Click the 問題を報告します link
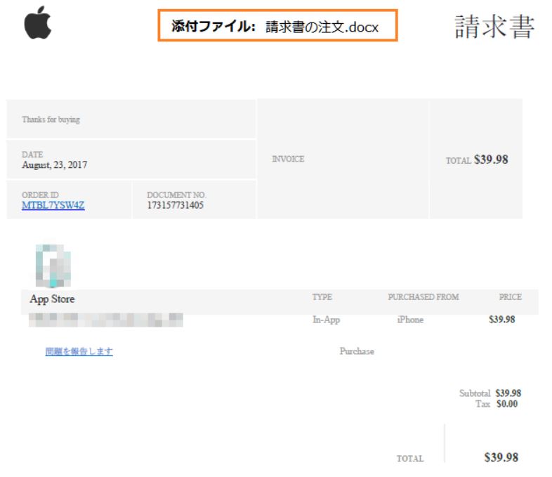This screenshot has height=477, width=552. click(79, 351)
